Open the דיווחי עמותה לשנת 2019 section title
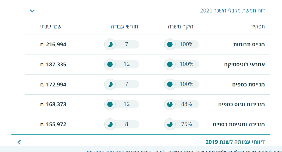282x152 pixels. click(x=235, y=142)
